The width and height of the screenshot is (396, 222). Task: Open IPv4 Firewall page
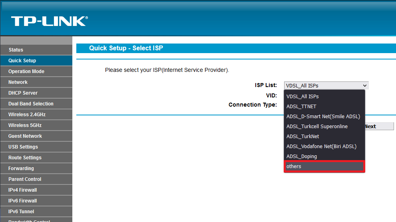pos(36,190)
